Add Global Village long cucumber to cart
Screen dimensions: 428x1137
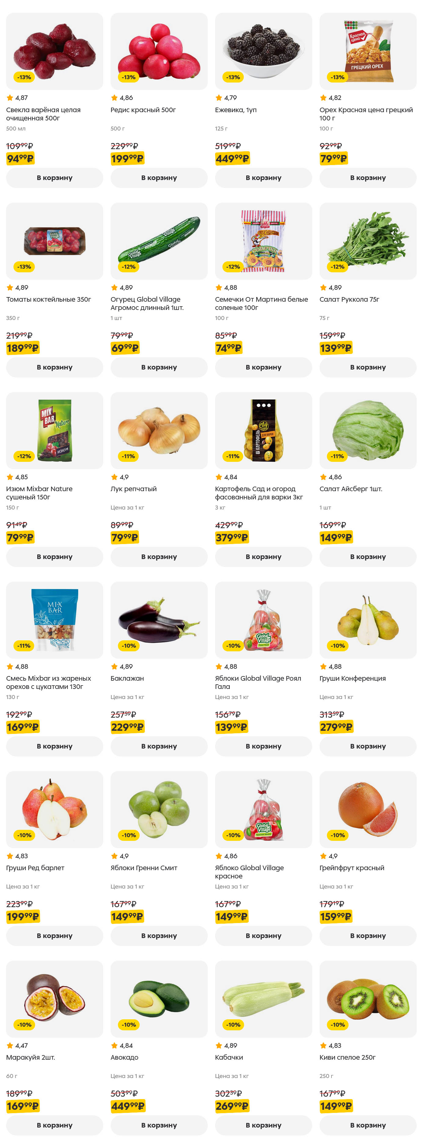(159, 367)
